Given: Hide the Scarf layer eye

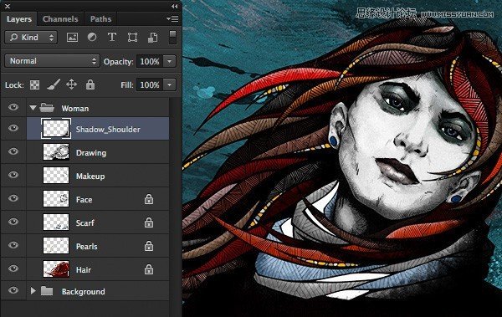Looking at the screenshot, I should point(13,222).
